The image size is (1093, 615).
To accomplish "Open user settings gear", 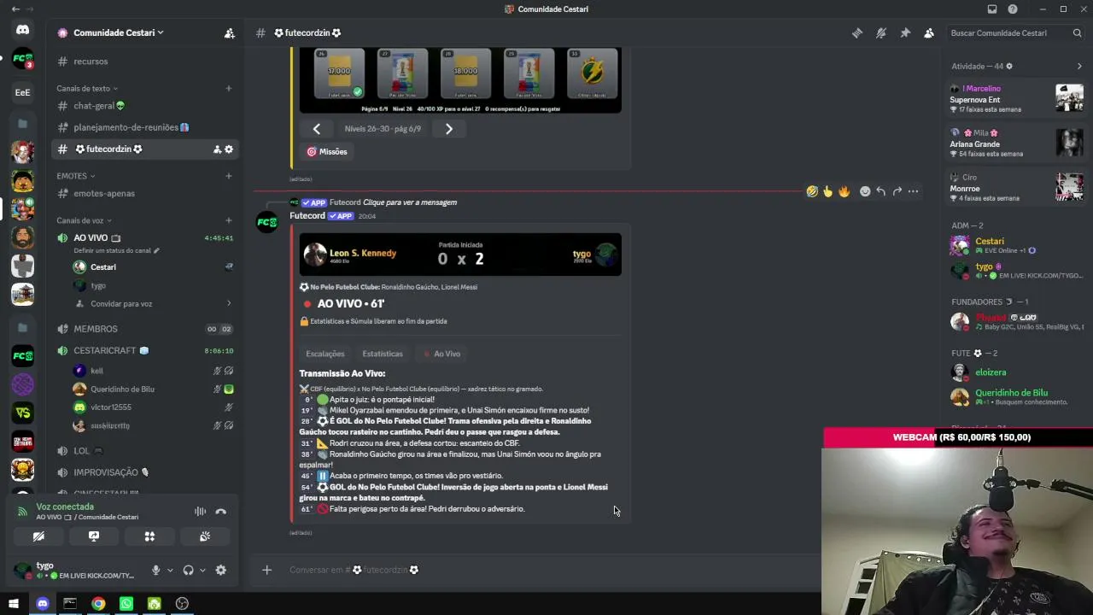I will (x=221, y=571).
